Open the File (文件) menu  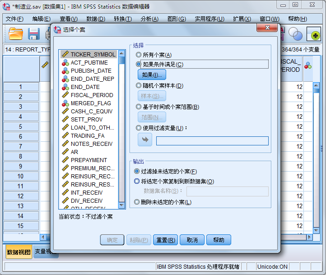coord(14,19)
